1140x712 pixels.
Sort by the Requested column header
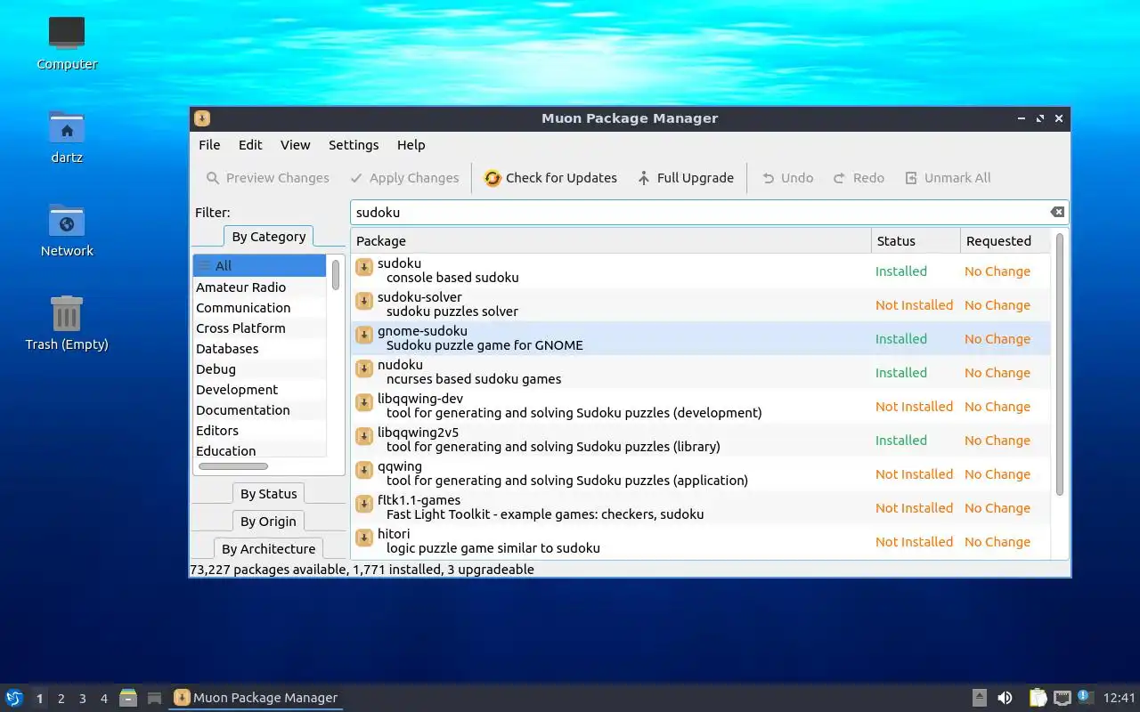[1006, 241]
